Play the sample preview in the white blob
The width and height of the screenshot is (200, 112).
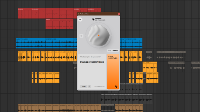pyautogui.click(x=98, y=35)
